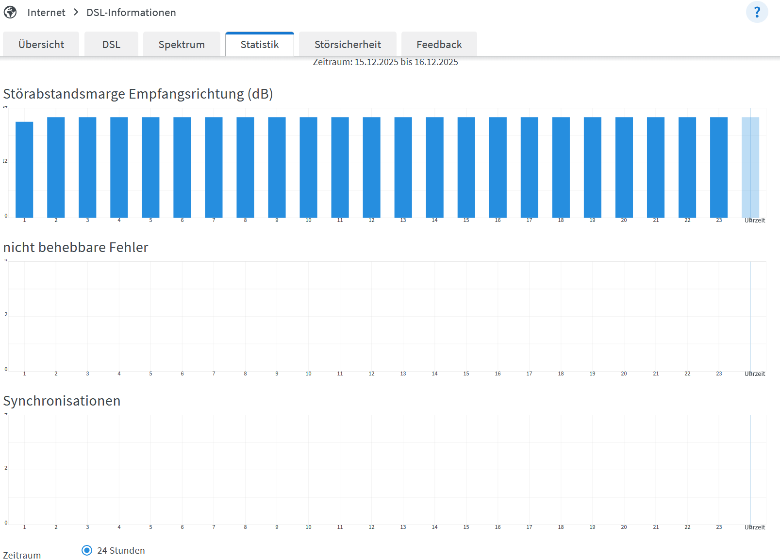Click the Synchronisationen heading
This screenshot has height=560, width=780.
click(62, 401)
